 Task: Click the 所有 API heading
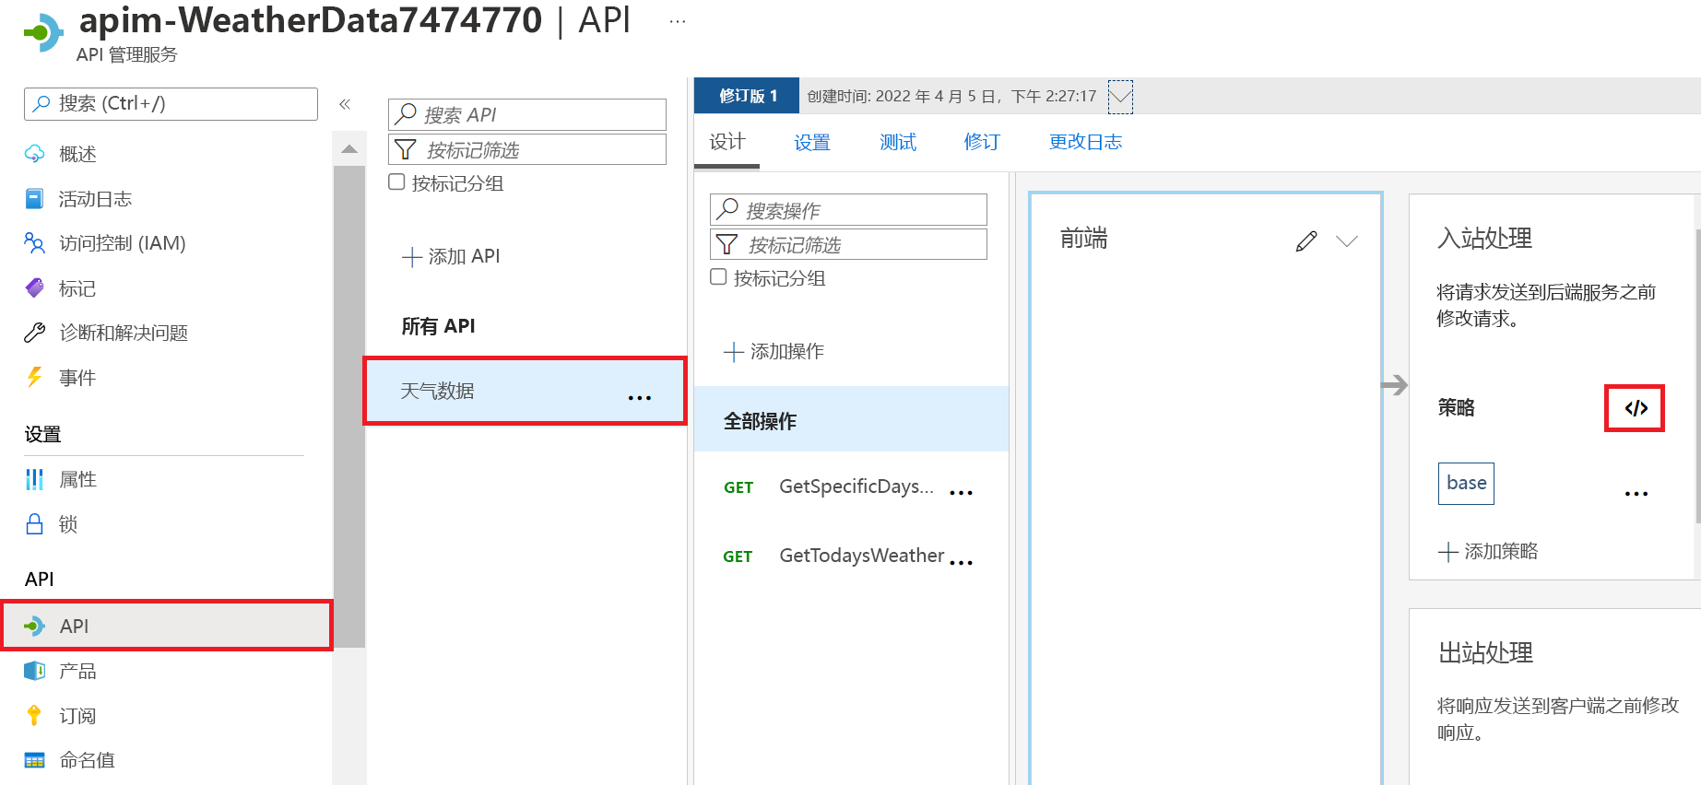pyautogui.click(x=438, y=326)
